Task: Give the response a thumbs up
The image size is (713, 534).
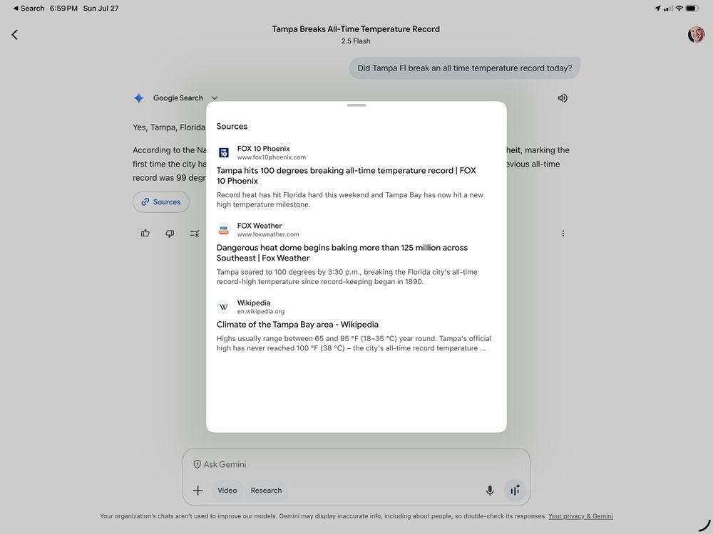Action: point(145,234)
